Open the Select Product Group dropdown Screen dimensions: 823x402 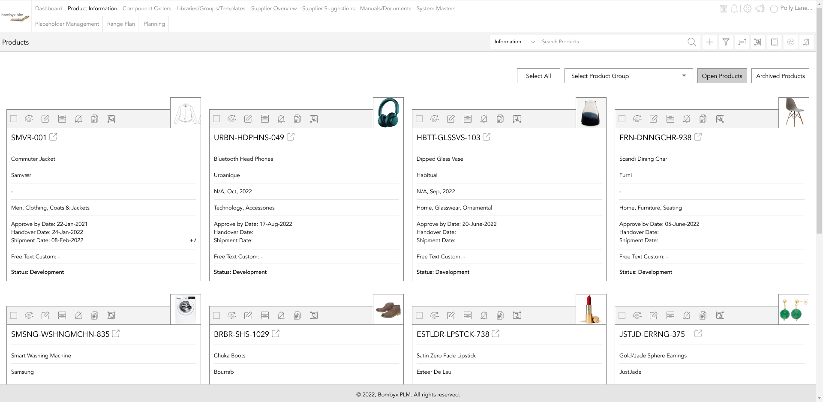(x=628, y=76)
